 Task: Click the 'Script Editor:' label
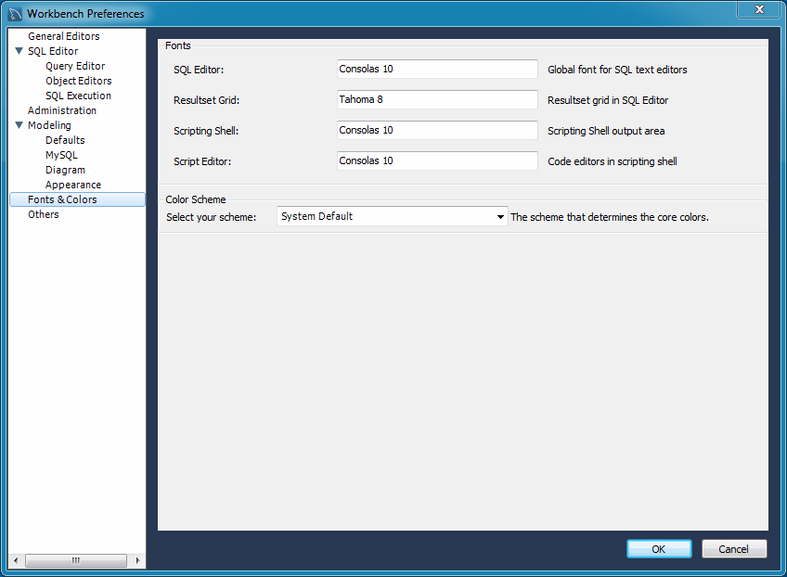202,161
